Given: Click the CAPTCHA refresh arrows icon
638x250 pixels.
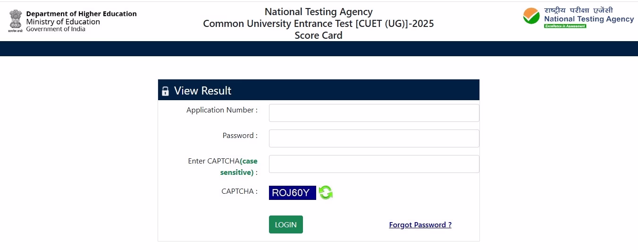Looking at the screenshot, I should pyautogui.click(x=326, y=192).
